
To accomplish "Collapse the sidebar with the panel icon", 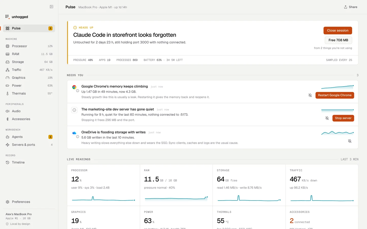I will click(51, 7).
